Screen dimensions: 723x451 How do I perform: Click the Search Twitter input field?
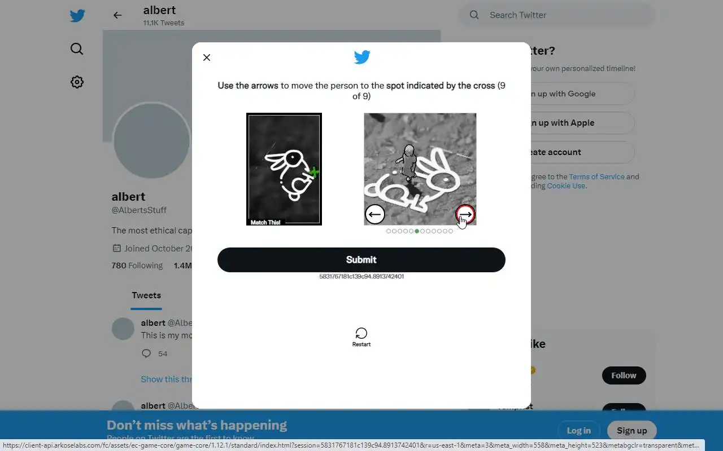[x=556, y=15]
